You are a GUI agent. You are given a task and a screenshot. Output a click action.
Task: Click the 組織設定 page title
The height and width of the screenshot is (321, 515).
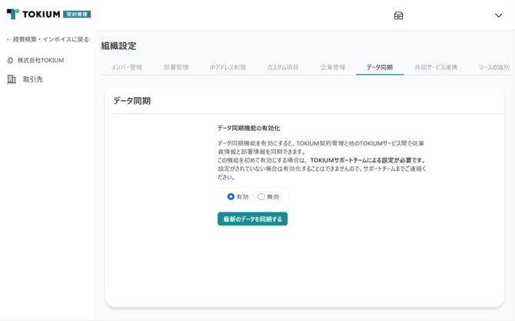click(x=118, y=45)
